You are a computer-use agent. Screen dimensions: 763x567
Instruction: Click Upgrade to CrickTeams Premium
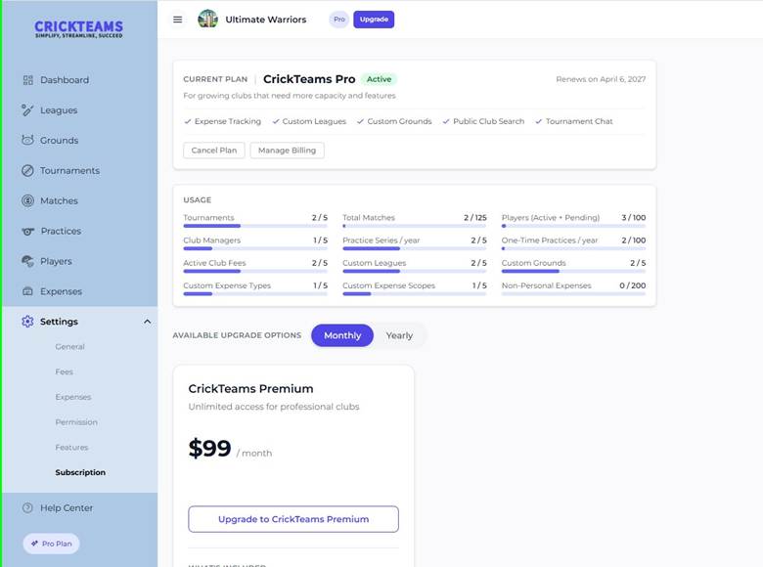[x=293, y=519]
